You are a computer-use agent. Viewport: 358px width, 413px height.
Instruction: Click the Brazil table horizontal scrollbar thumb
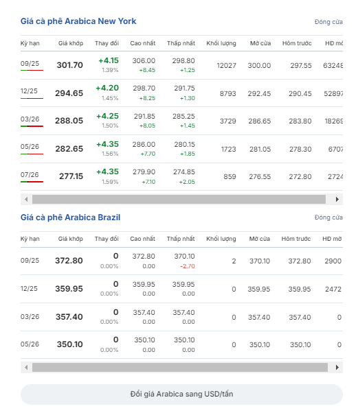(x=180, y=367)
